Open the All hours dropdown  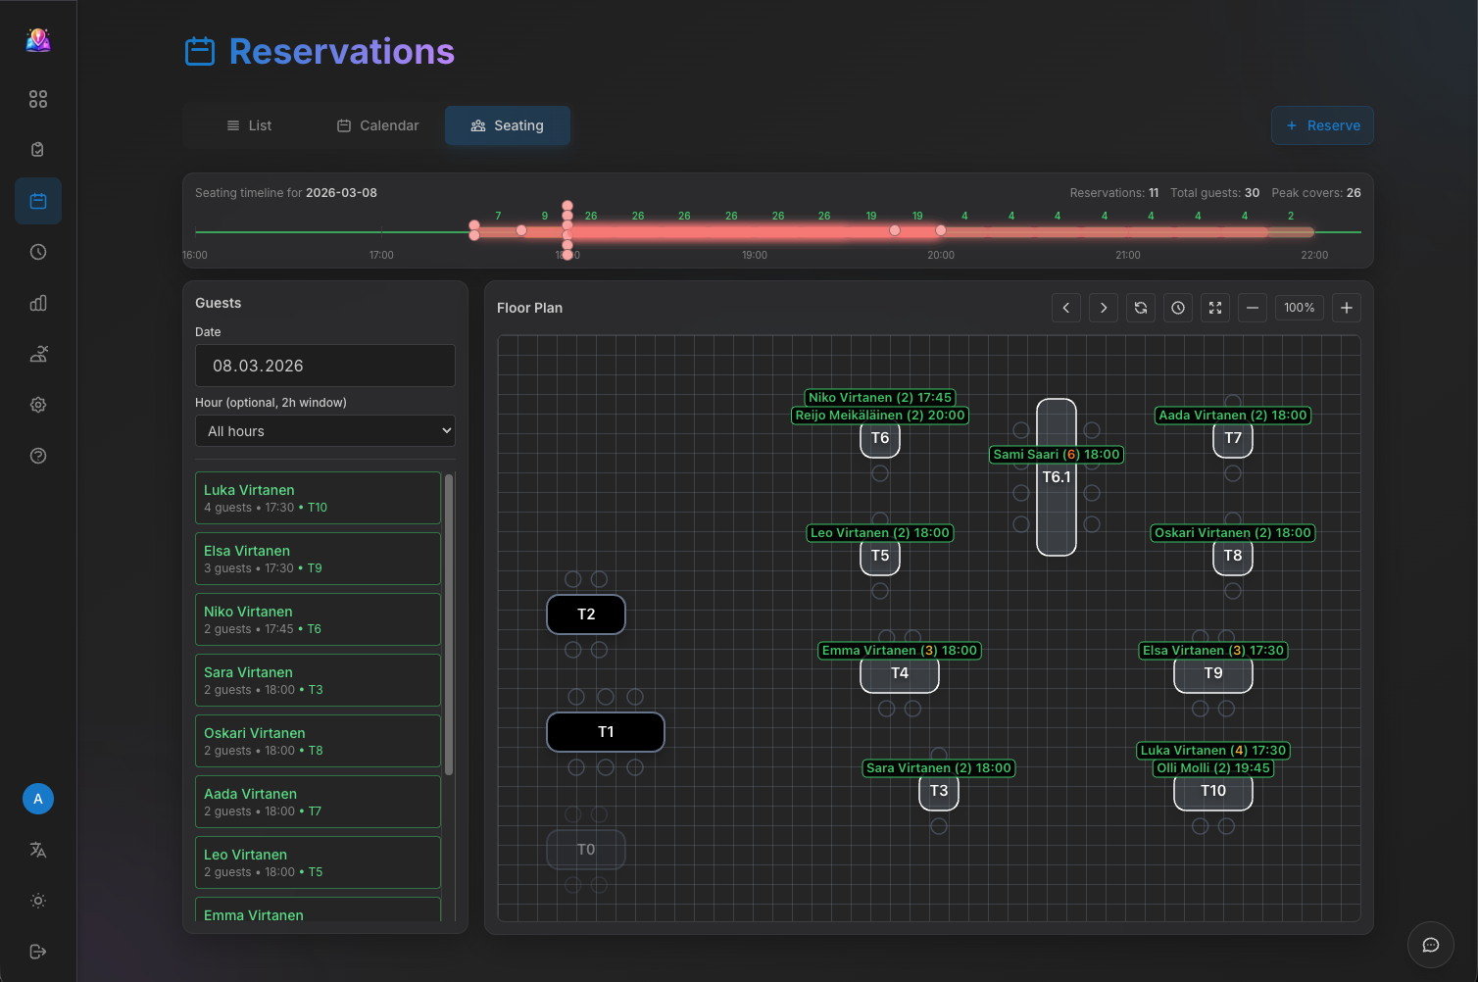point(324,430)
